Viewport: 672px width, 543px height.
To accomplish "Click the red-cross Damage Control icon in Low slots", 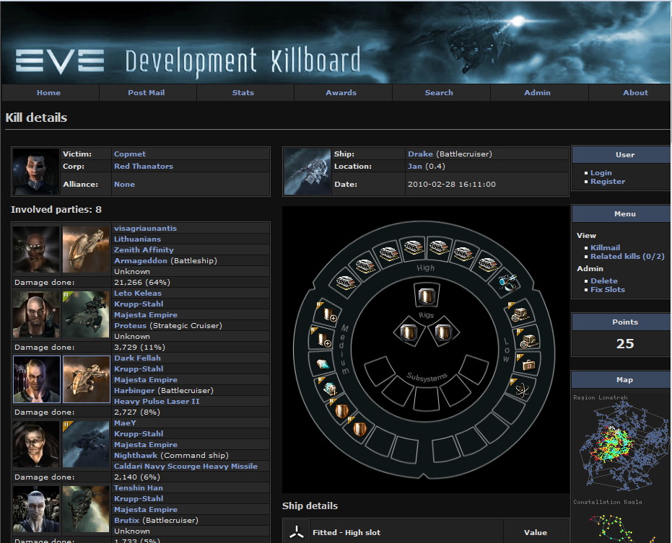I will pyautogui.click(x=530, y=364).
